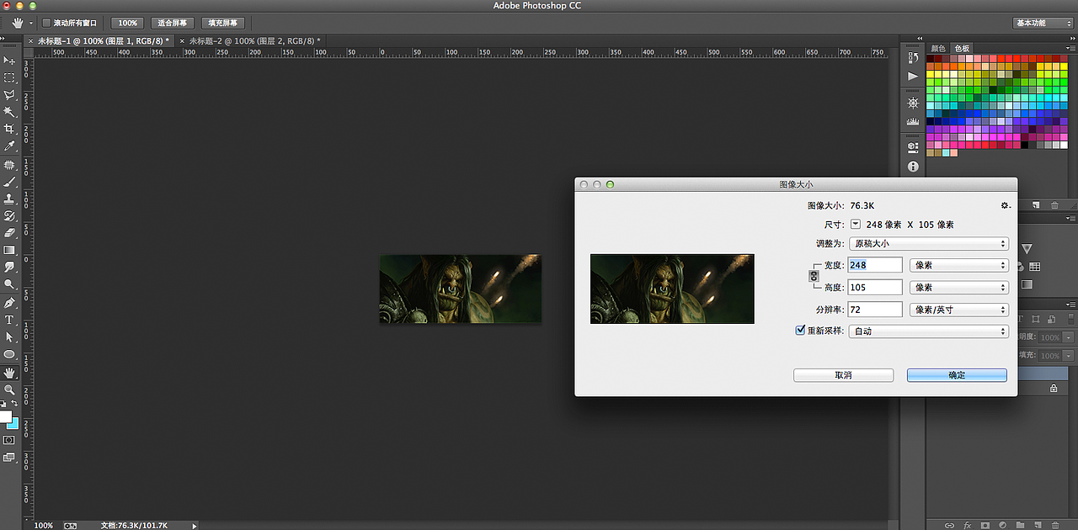Toggle 滚动所有窗口 checkbox
This screenshot has height=530, width=1078.
(x=47, y=23)
